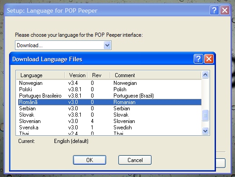The image size is (235, 177).
Task: Click the language list scrollbar thumb
Action: click(x=205, y=115)
